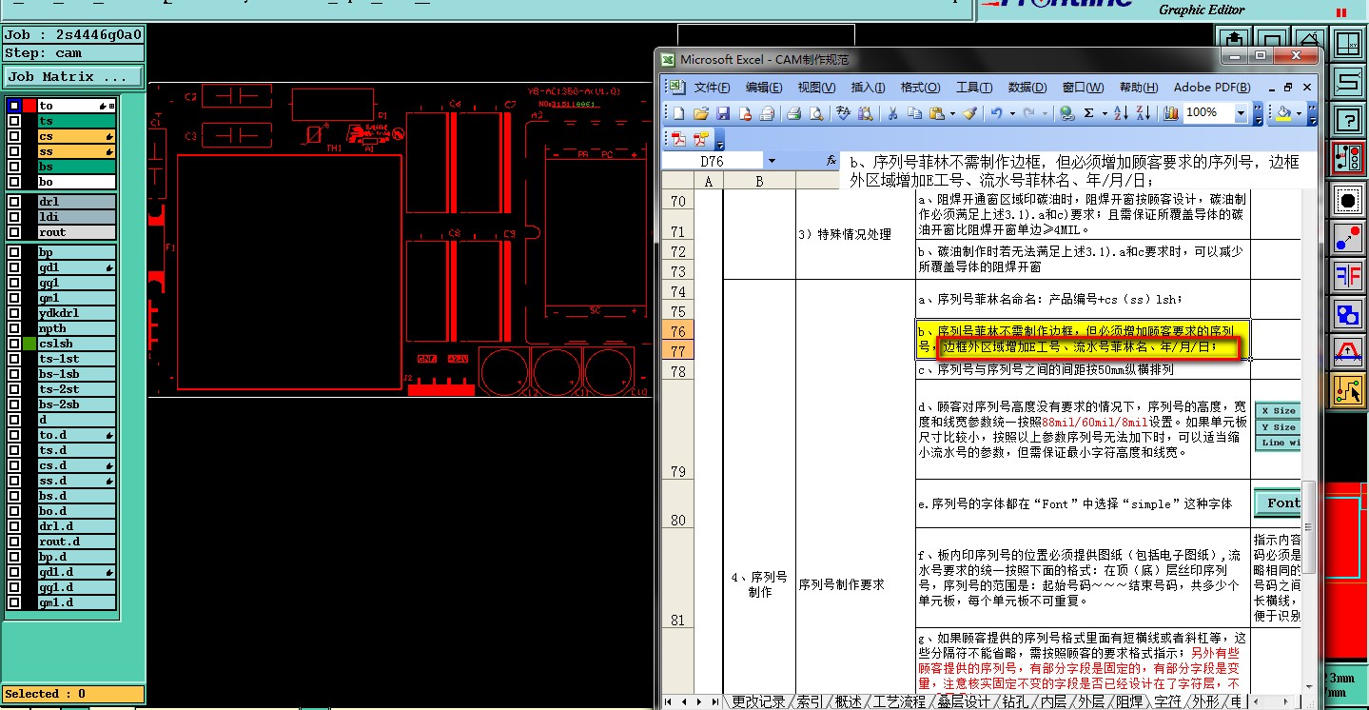Select layer row named bo
Viewport: 1369px width, 710px height.
point(76,182)
